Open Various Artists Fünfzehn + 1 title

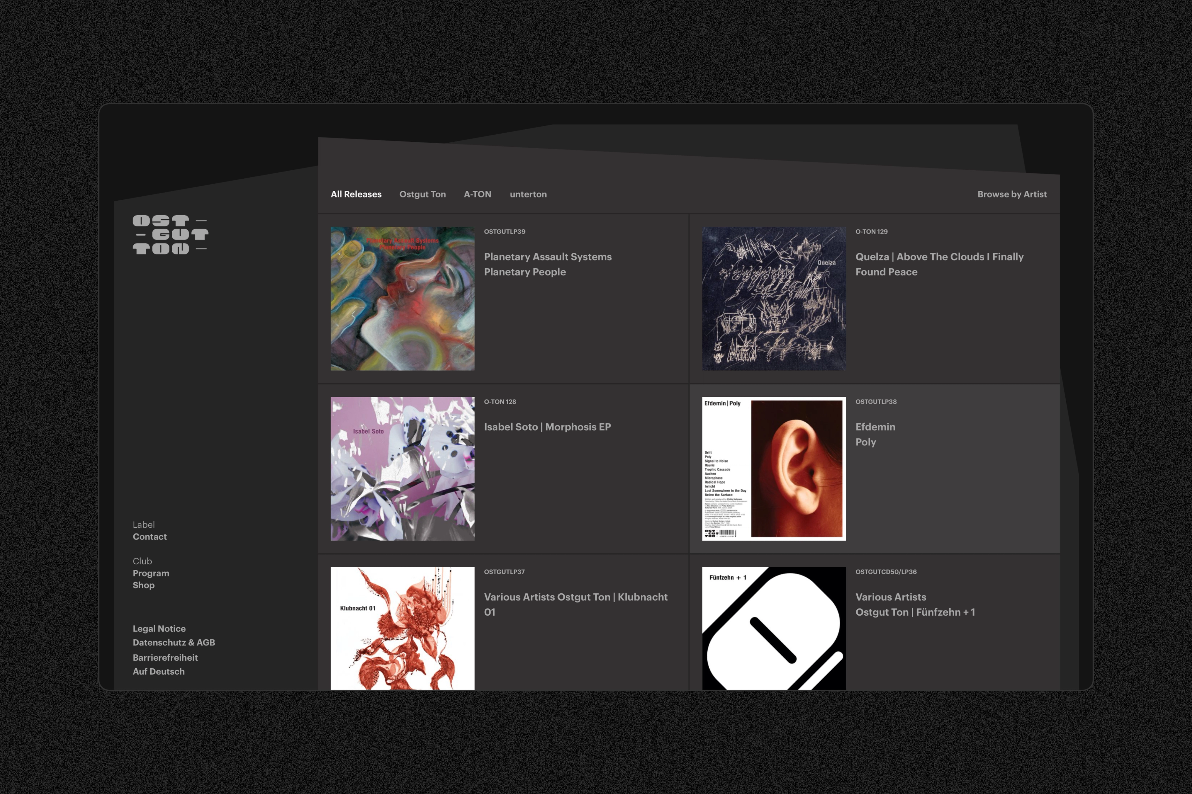pos(915,604)
